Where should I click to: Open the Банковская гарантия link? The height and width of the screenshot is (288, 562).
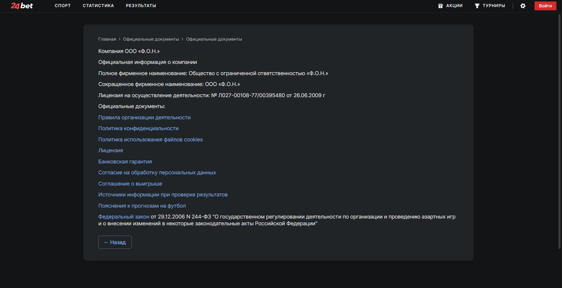[x=125, y=162]
